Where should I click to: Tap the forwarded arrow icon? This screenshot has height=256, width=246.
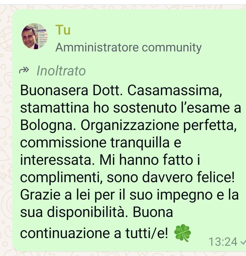coord(24,70)
